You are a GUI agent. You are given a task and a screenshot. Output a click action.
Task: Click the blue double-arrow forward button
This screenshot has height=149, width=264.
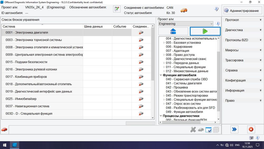[x=234, y=129]
